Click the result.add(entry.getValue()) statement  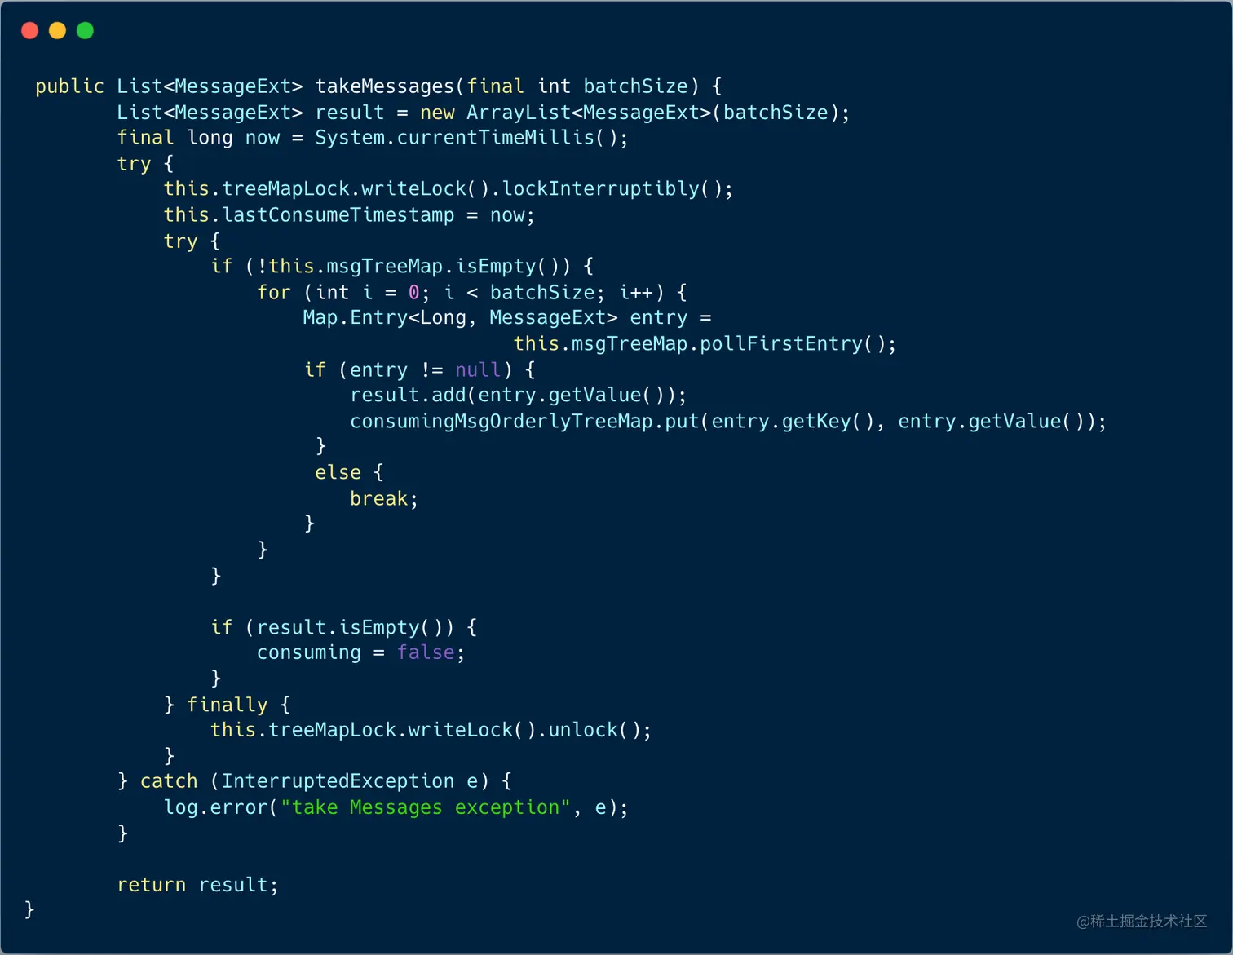[519, 396]
